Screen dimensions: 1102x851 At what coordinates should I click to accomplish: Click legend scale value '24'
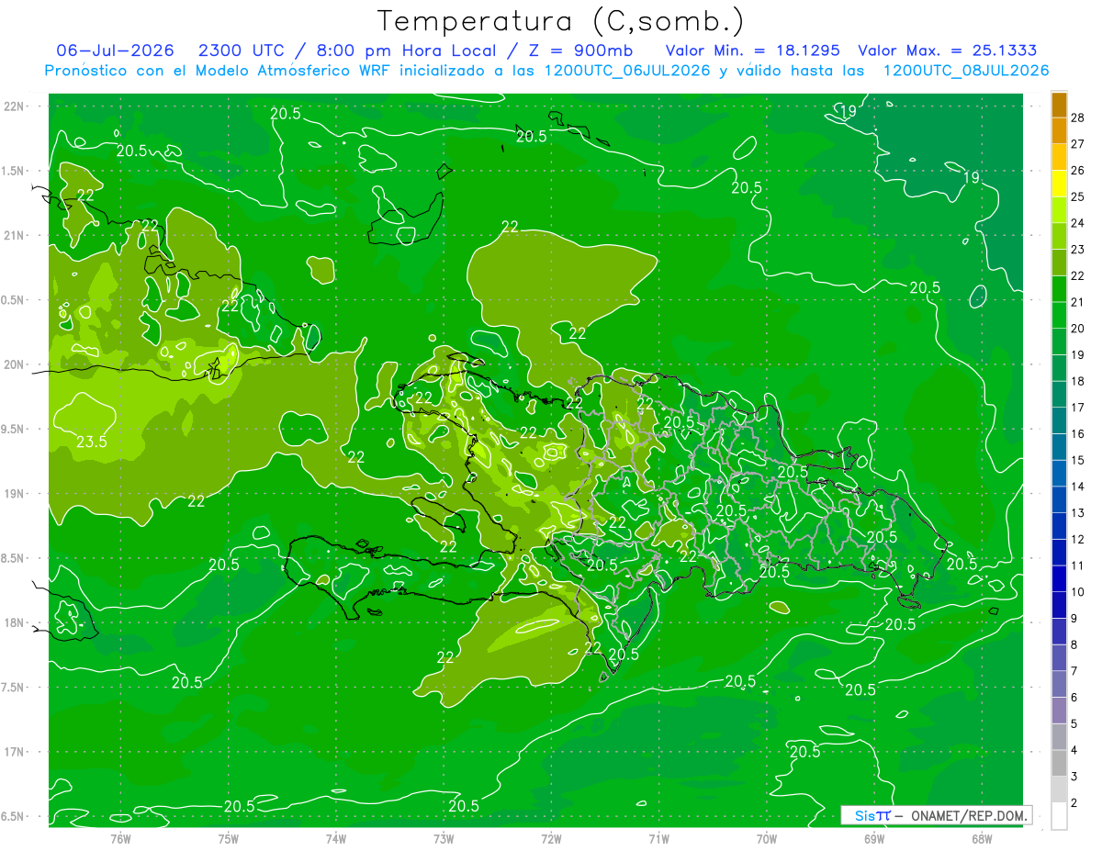tap(1078, 223)
